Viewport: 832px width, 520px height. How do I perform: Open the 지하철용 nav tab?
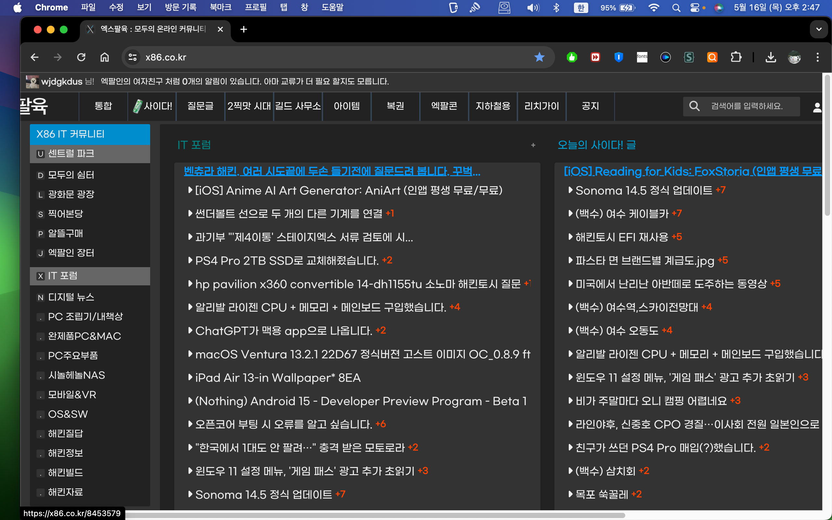493,106
